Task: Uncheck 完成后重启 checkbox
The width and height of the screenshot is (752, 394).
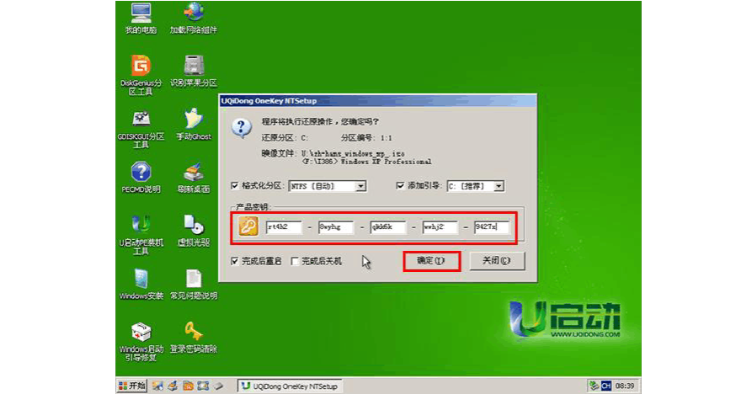Action: pos(234,261)
